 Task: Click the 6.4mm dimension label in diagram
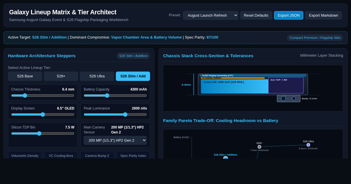coord(186,85)
